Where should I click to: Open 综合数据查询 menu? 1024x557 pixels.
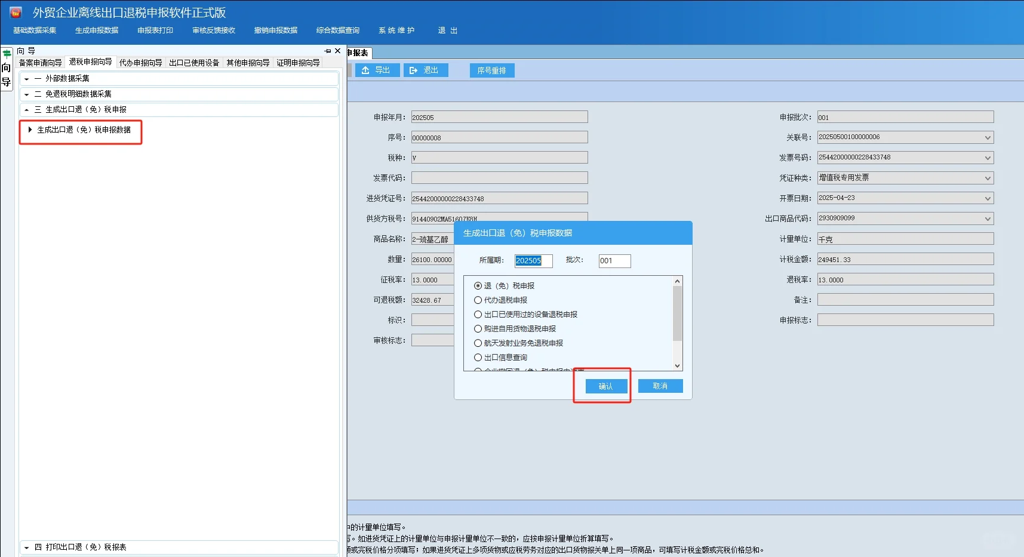pos(338,30)
